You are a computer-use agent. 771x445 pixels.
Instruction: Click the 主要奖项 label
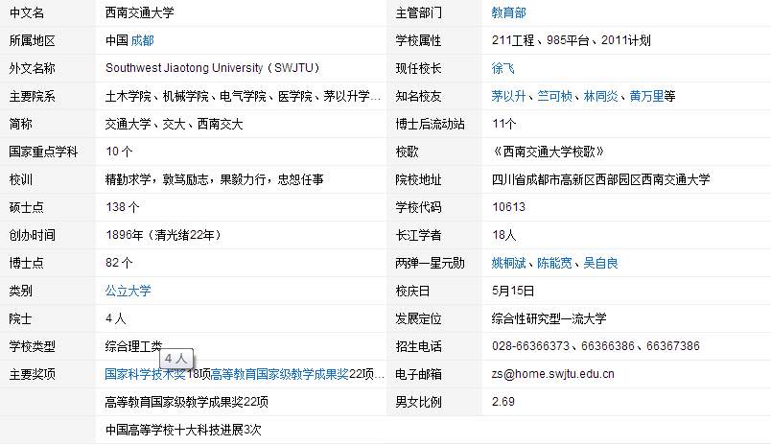tap(32, 374)
